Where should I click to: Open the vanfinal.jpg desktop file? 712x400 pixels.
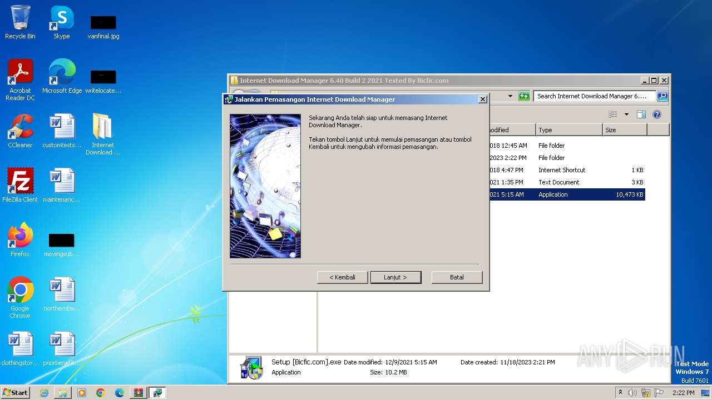103,27
